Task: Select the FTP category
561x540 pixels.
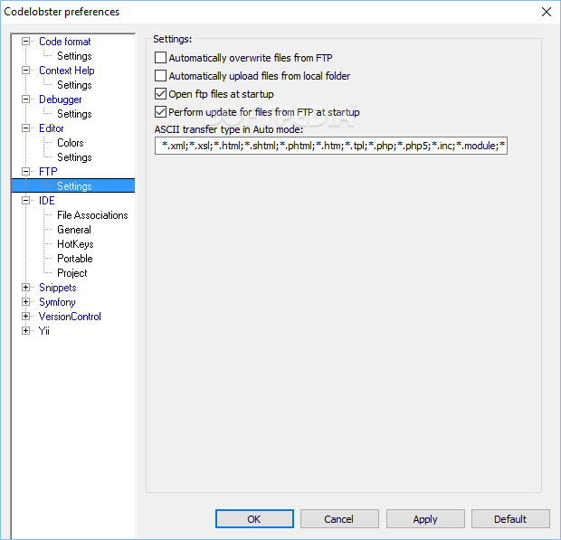Action: (x=48, y=172)
